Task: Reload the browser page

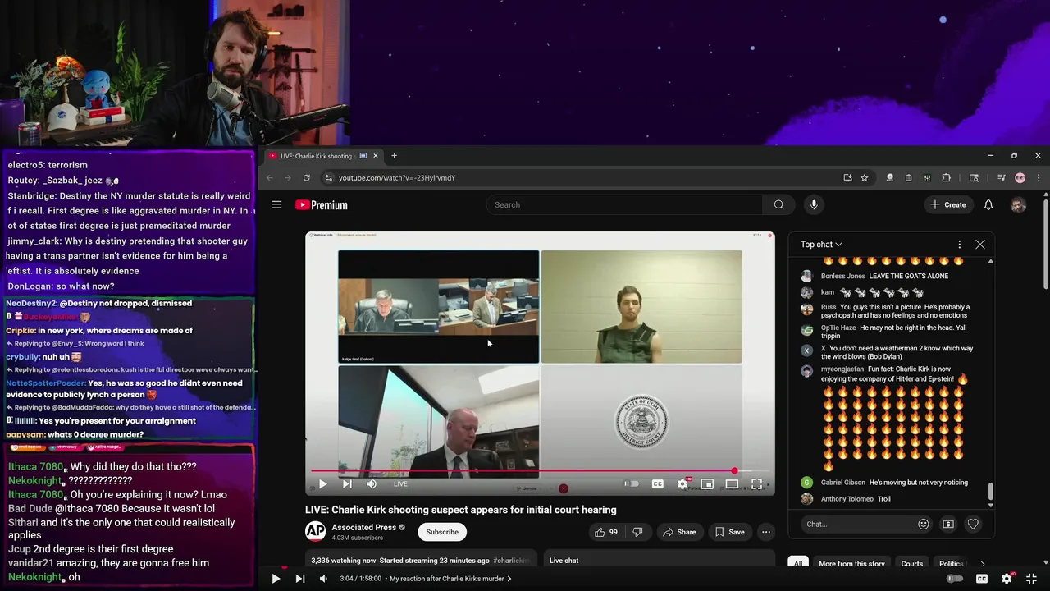Action: tap(307, 177)
